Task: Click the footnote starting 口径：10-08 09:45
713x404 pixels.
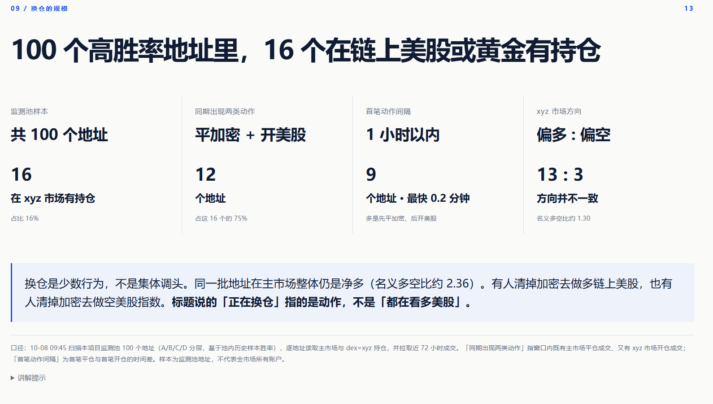Action: tap(349, 348)
